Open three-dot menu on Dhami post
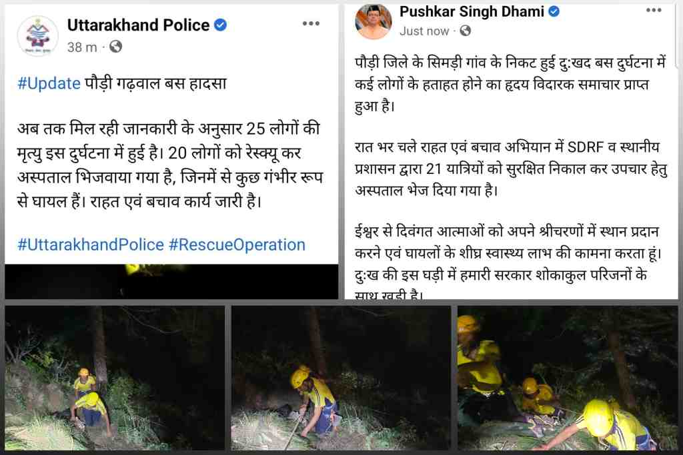The height and width of the screenshot is (455, 683). [654, 10]
